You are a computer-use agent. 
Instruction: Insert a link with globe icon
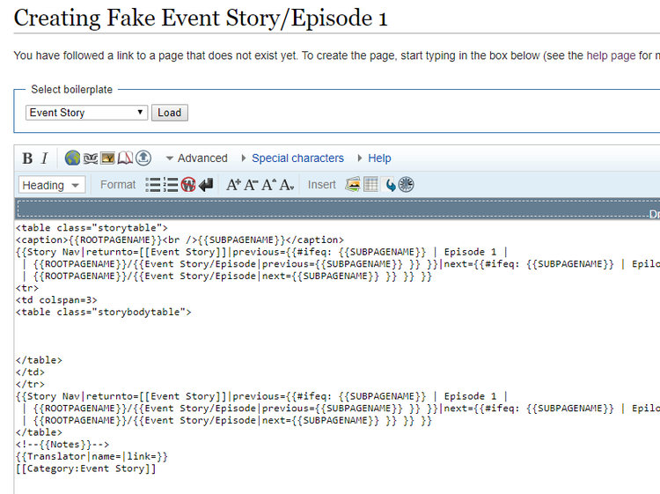[x=73, y=159]
